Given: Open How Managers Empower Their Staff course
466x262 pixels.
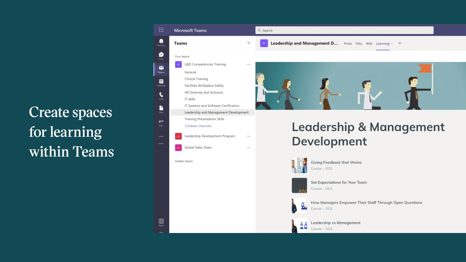Looking at the screenshot, I should [366, 203].
